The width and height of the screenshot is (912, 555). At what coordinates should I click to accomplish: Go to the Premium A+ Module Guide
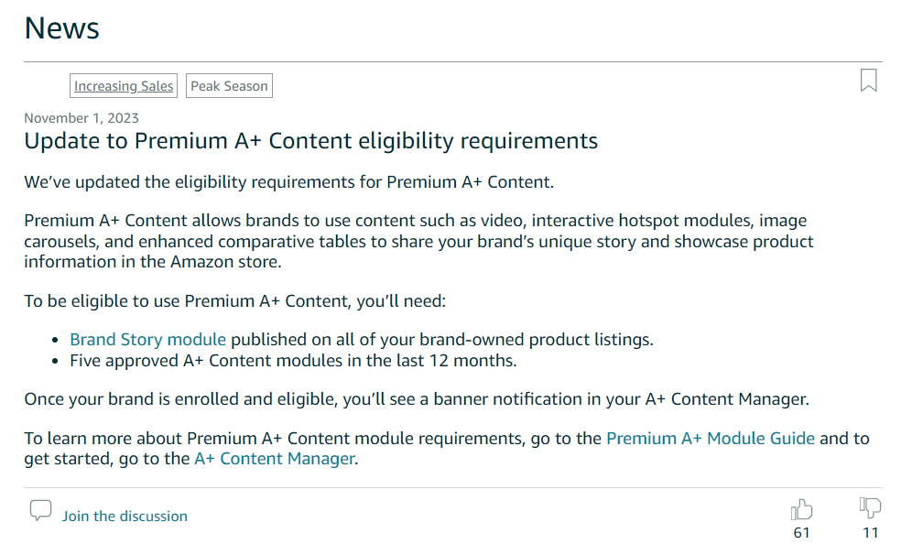[711, 438]
